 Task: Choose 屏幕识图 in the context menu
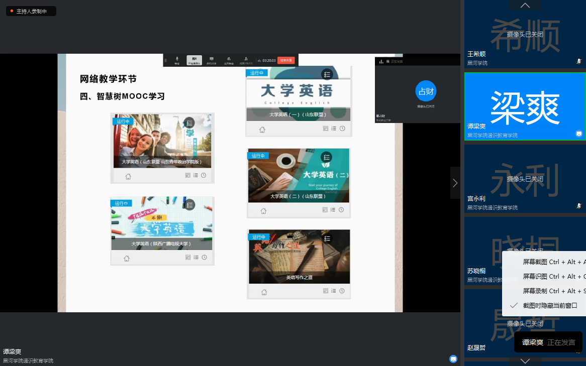553,277
